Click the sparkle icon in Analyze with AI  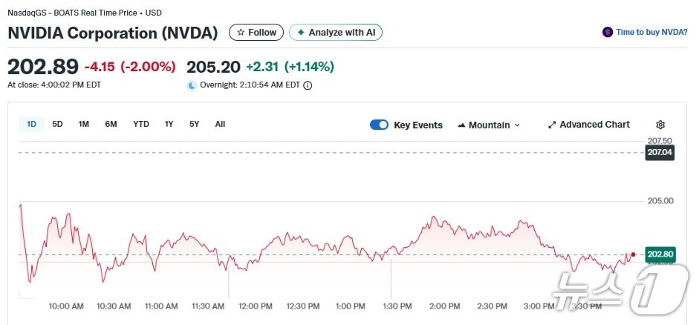point(300,33)
